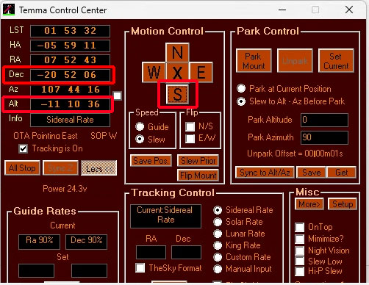The width and height of the screenshot is (369, 285).
Task: Stop motion with the X button
Action: click(x=177, y=73)
